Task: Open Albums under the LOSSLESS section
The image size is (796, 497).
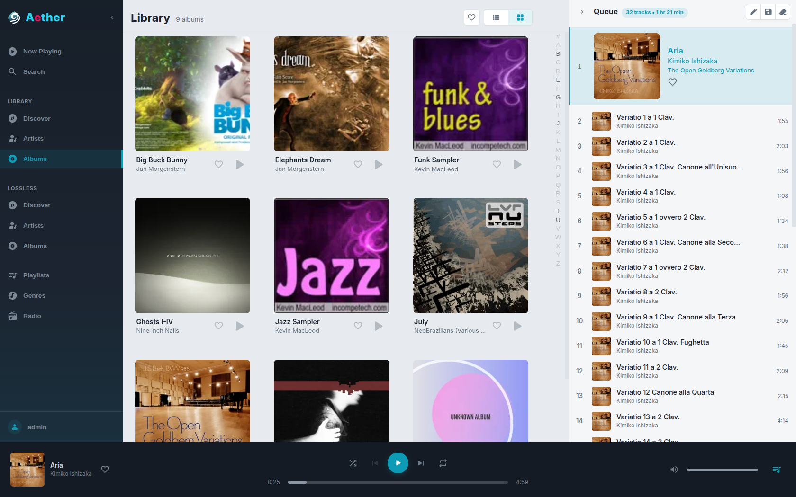Action: pos(62,246)
